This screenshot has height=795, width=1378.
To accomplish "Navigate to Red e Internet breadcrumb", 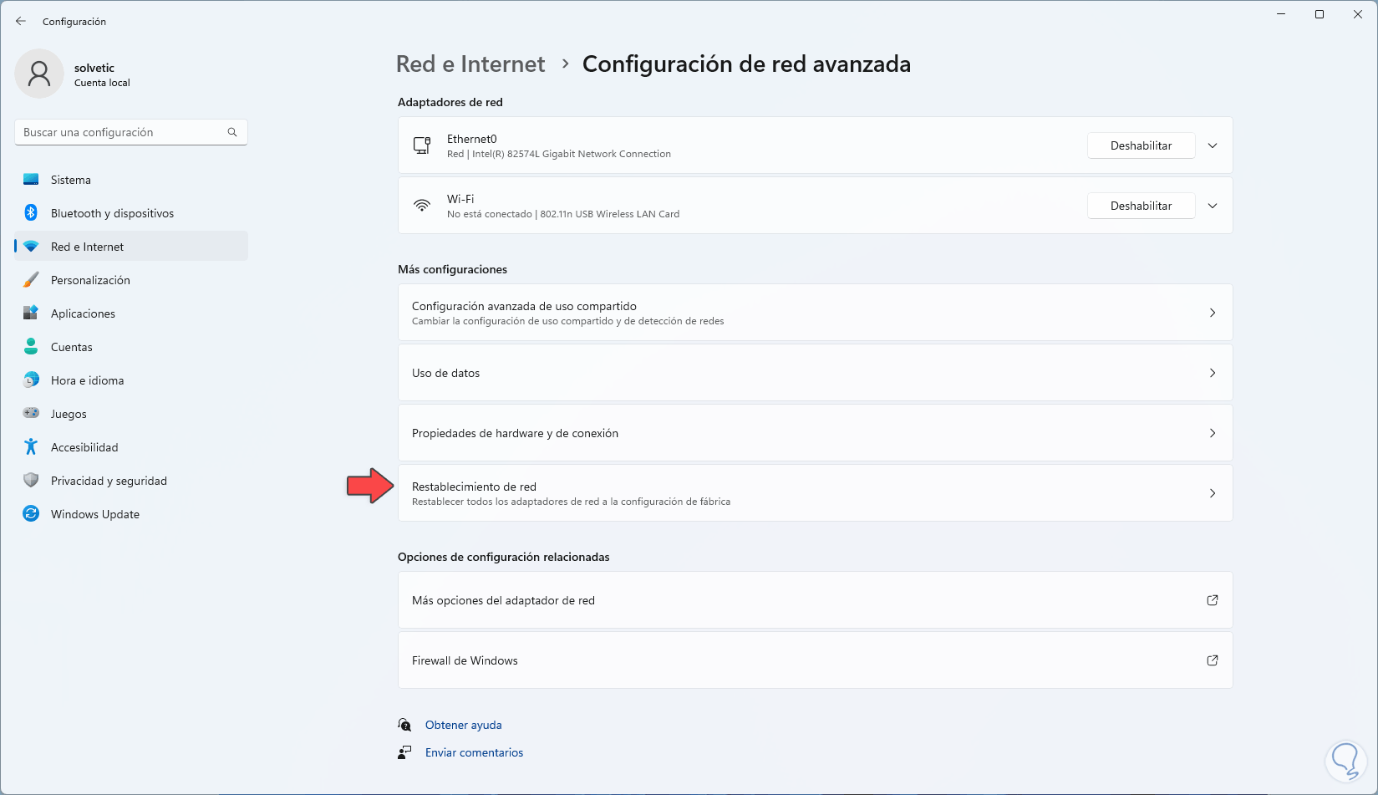I will tap(470, 64).
